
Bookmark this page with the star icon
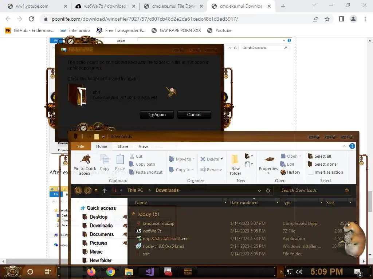click(x=327, y=19)
